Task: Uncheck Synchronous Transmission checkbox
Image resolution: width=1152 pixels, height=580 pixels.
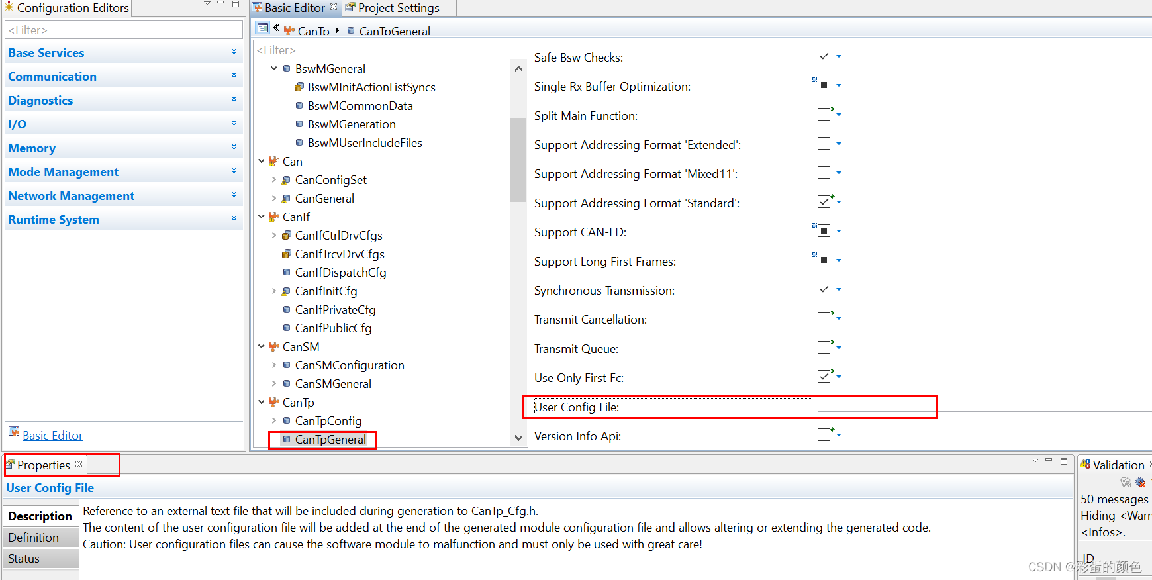Action: [824, 289]
